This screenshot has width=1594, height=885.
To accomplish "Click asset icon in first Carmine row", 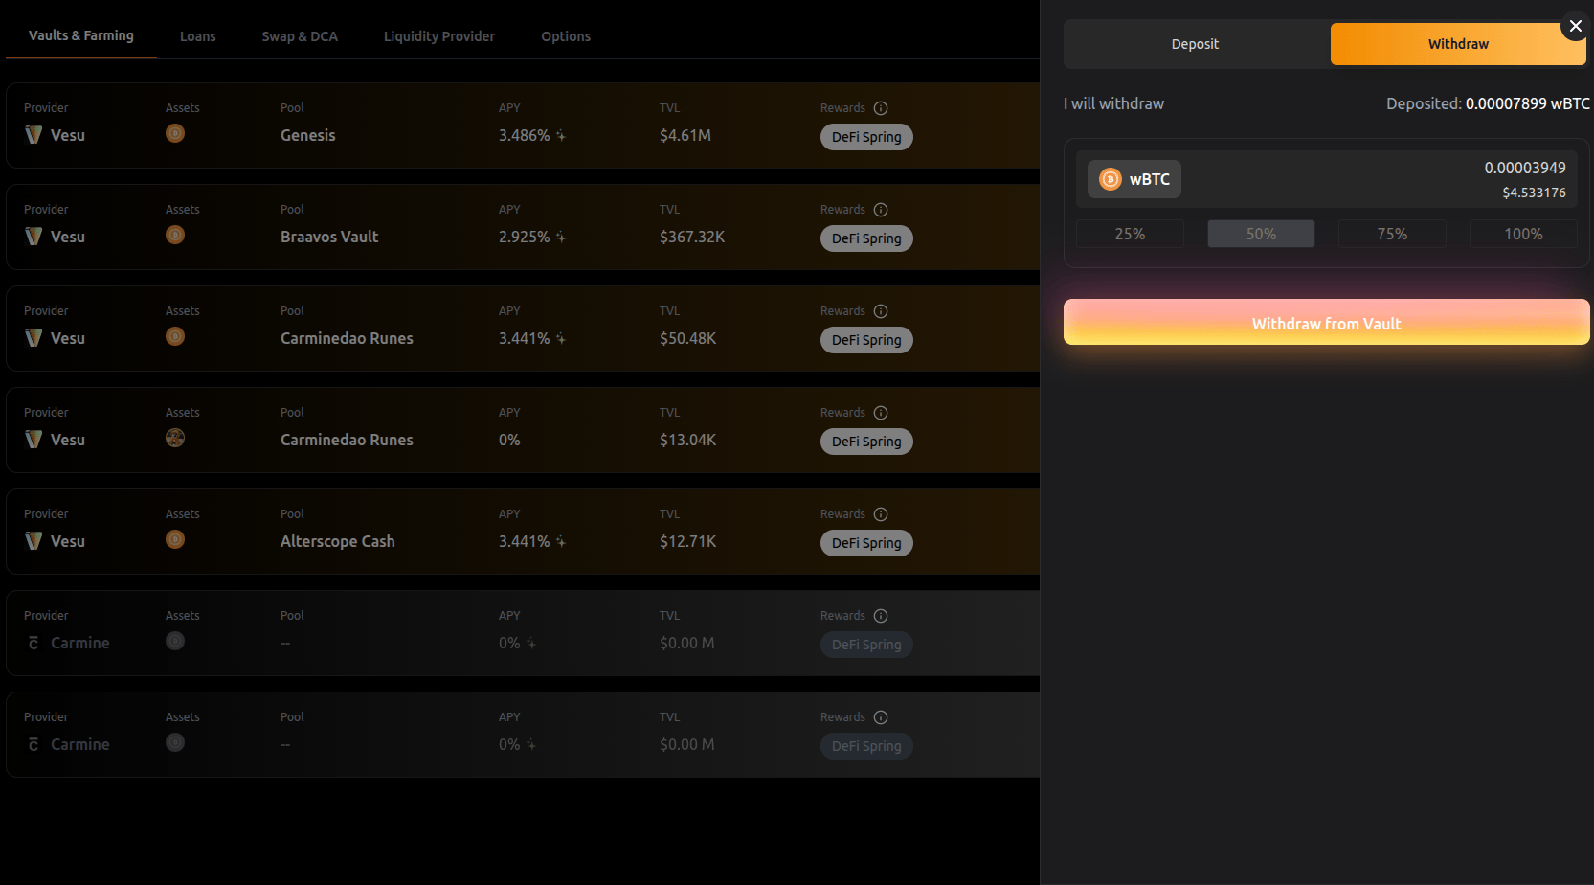I will 175,641.
